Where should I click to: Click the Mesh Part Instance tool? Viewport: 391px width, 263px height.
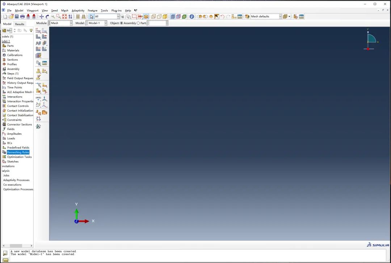point(38,37)
